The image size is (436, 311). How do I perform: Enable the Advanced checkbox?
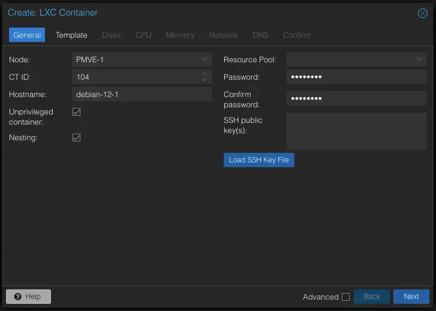[345, 297]
